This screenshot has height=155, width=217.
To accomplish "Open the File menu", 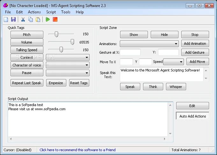I will pyautogui.click(x=8, y=12).
